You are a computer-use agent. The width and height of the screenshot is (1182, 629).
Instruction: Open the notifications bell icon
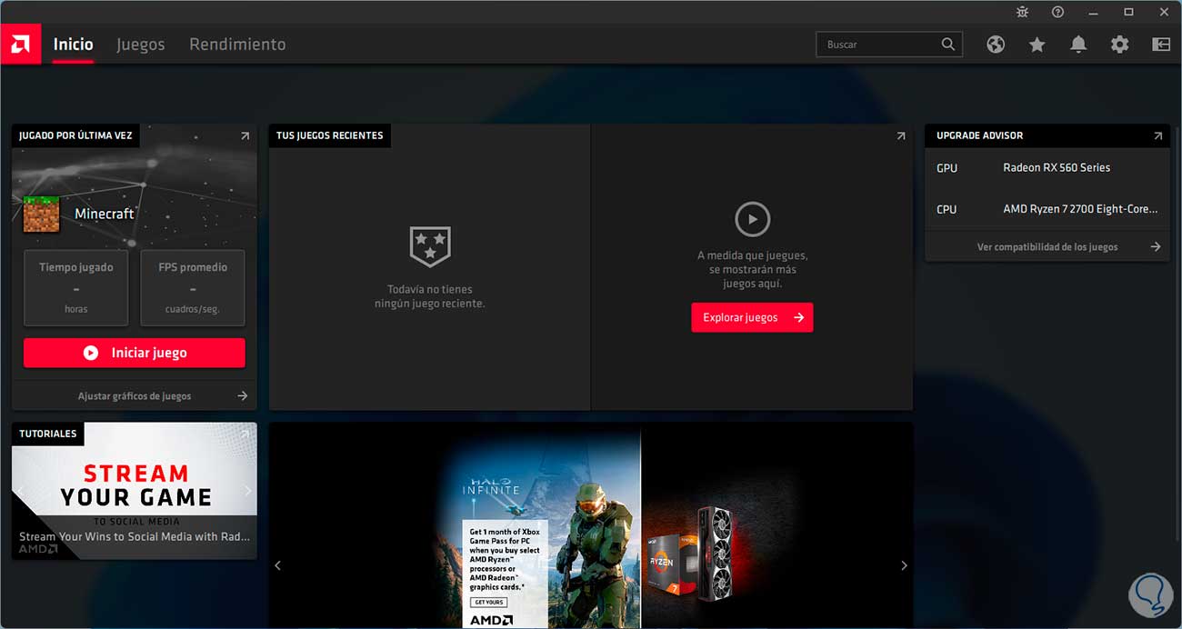point(1078,44)
